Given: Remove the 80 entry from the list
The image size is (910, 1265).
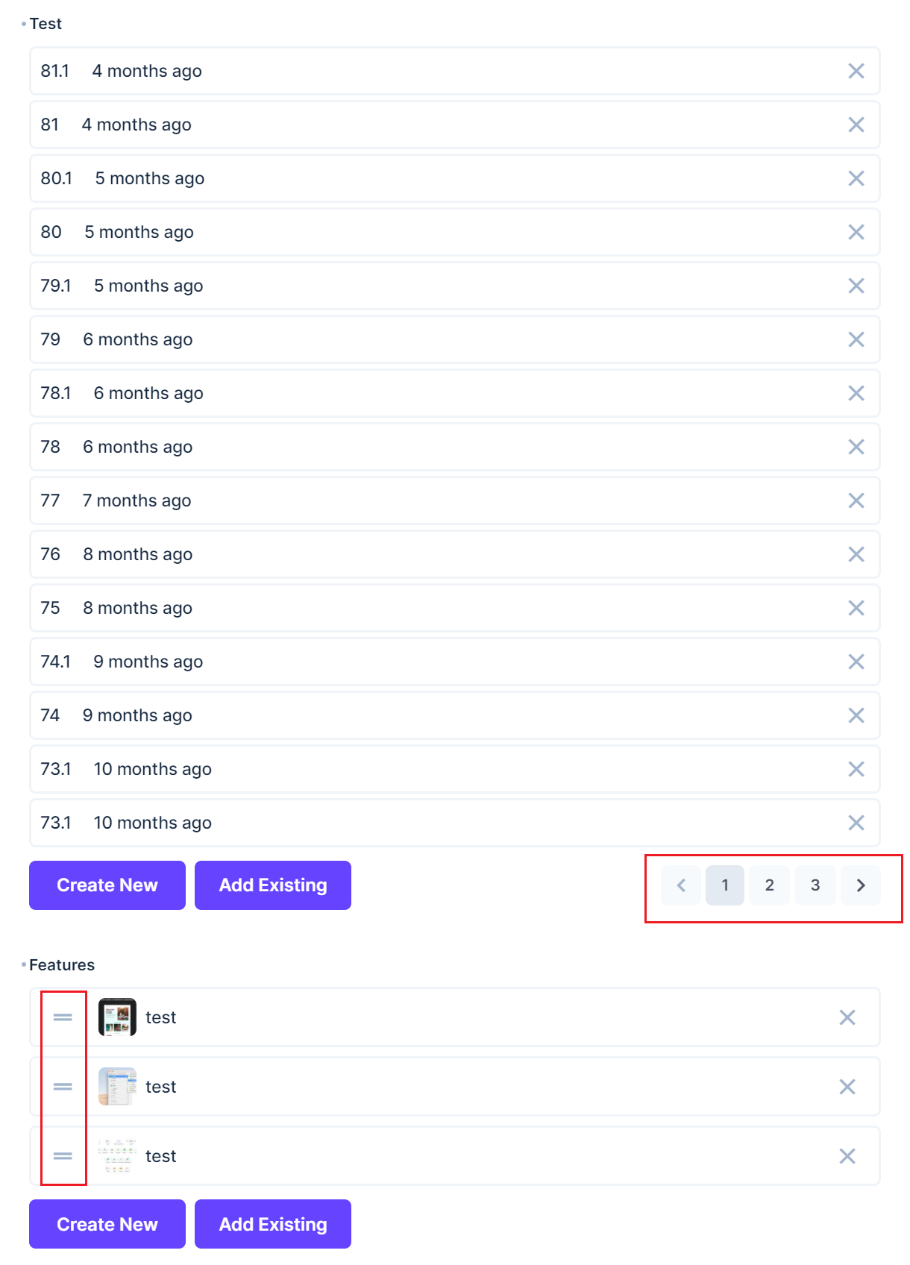Looking at the screenshot, I should tap(856, 232).
